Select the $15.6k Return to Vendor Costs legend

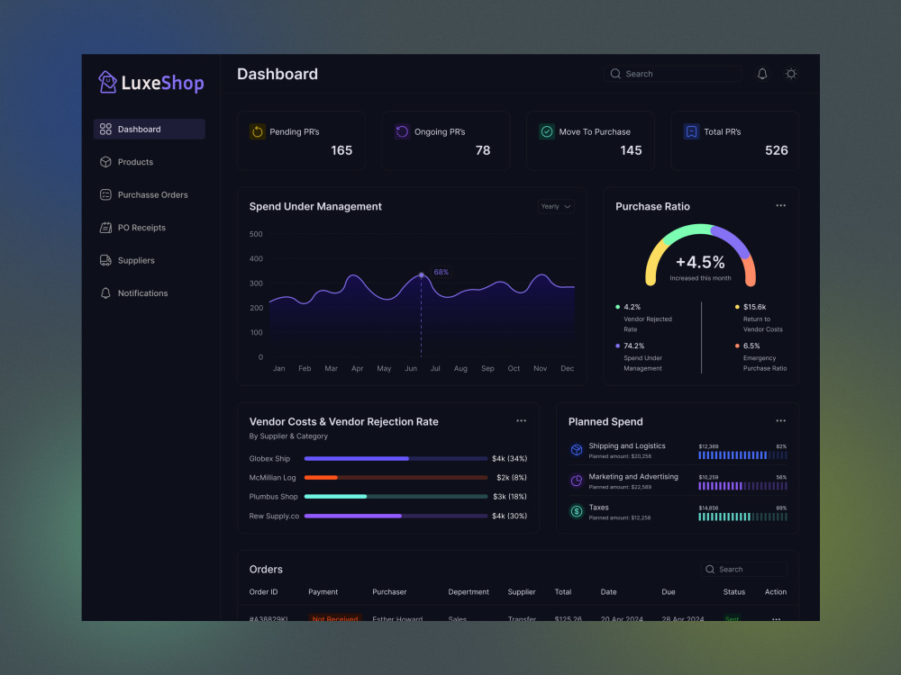(759, 318)
